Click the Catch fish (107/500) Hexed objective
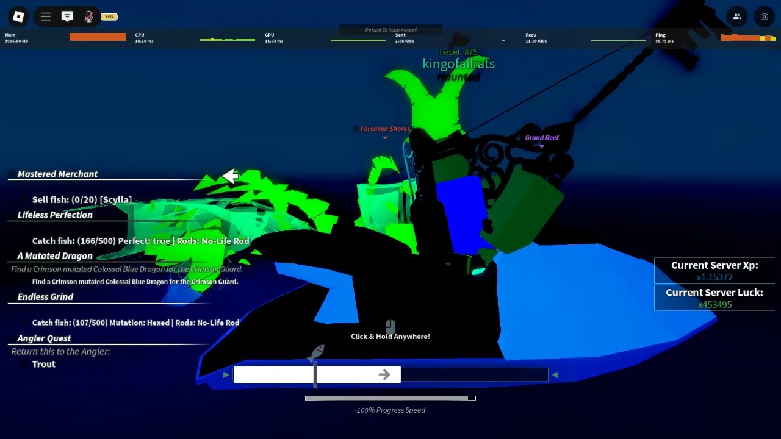 tap(135, 323)
